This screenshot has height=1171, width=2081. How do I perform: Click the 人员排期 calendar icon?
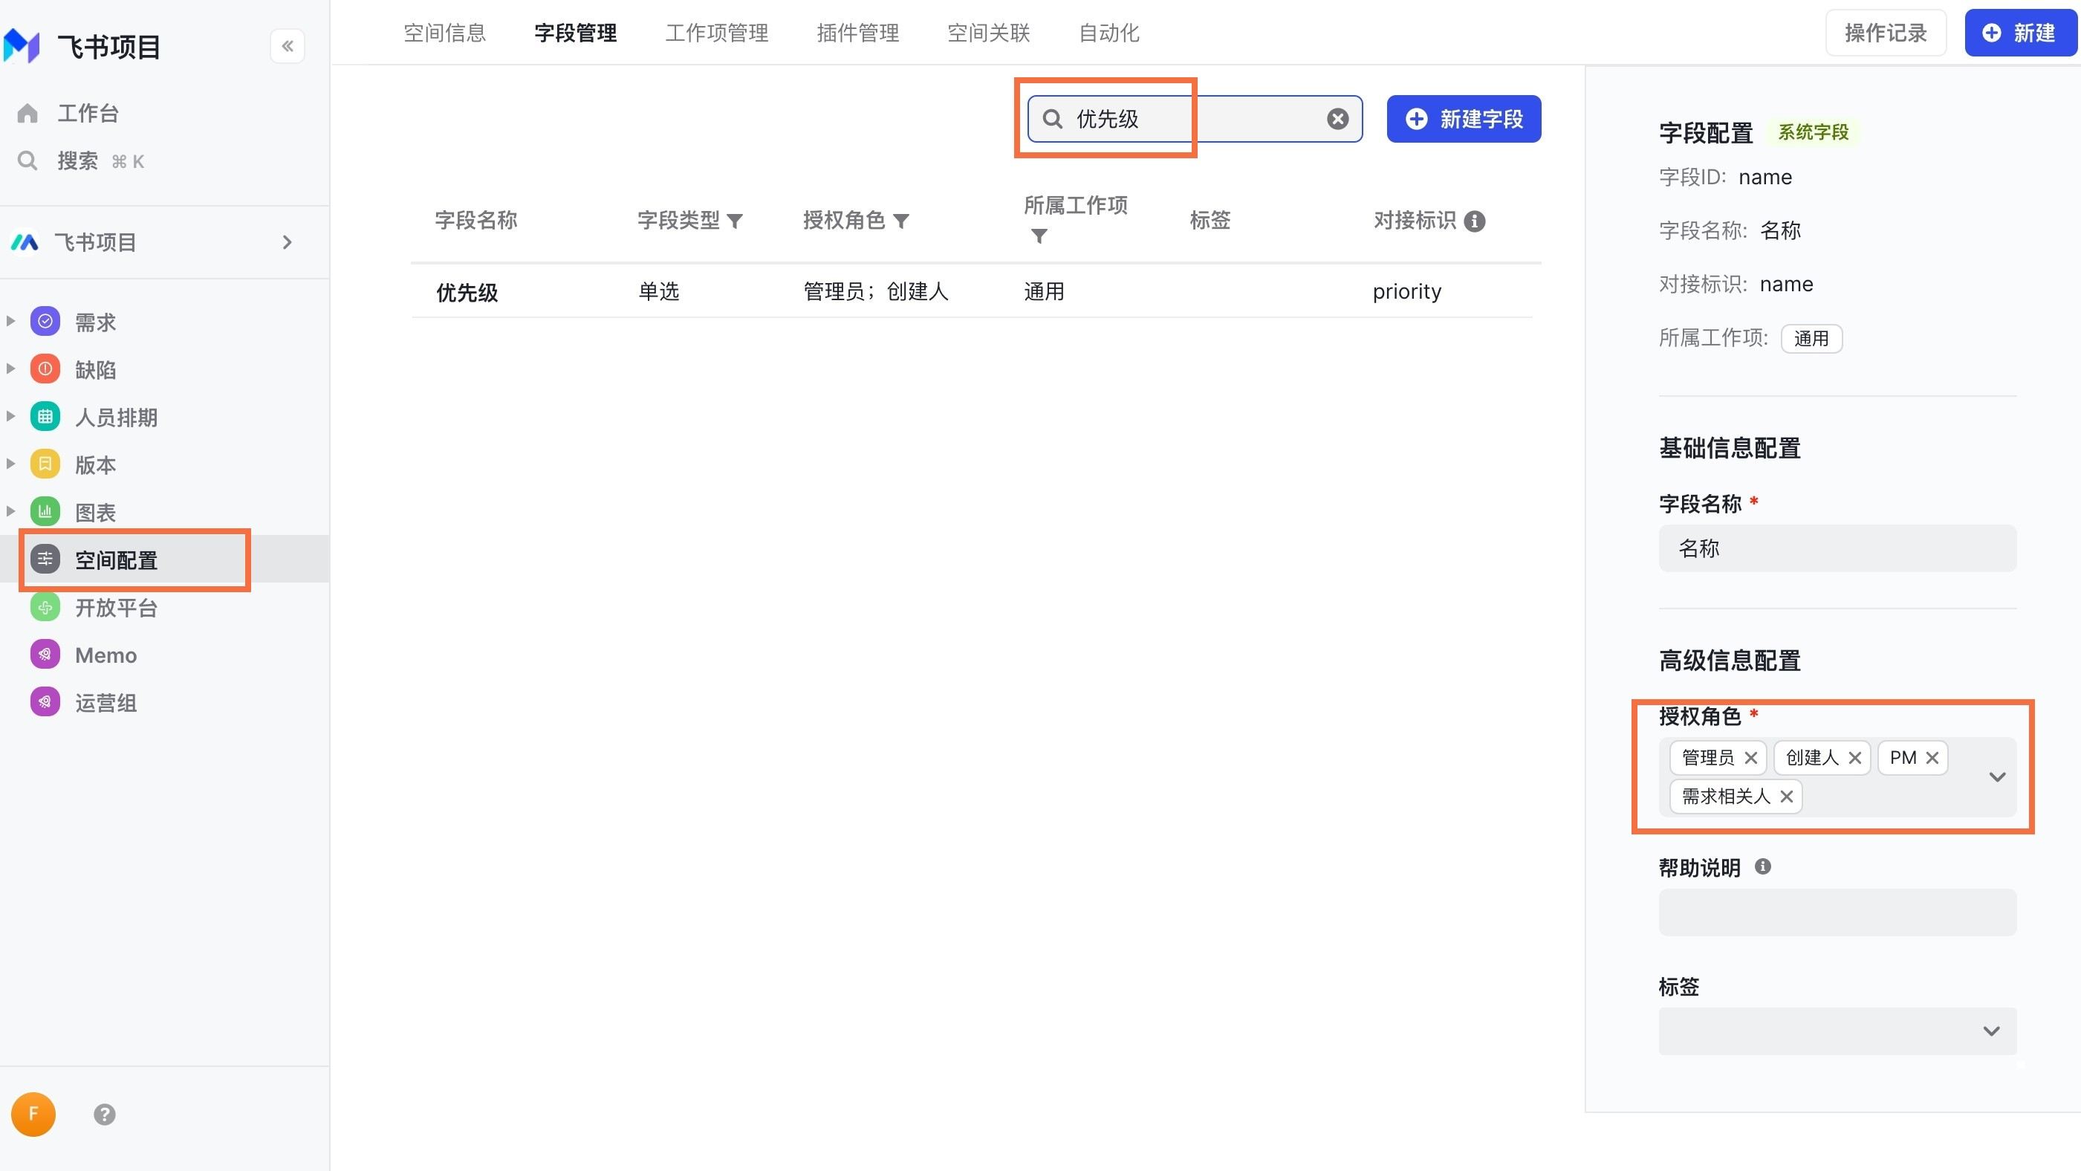click(x=45, y=417)
